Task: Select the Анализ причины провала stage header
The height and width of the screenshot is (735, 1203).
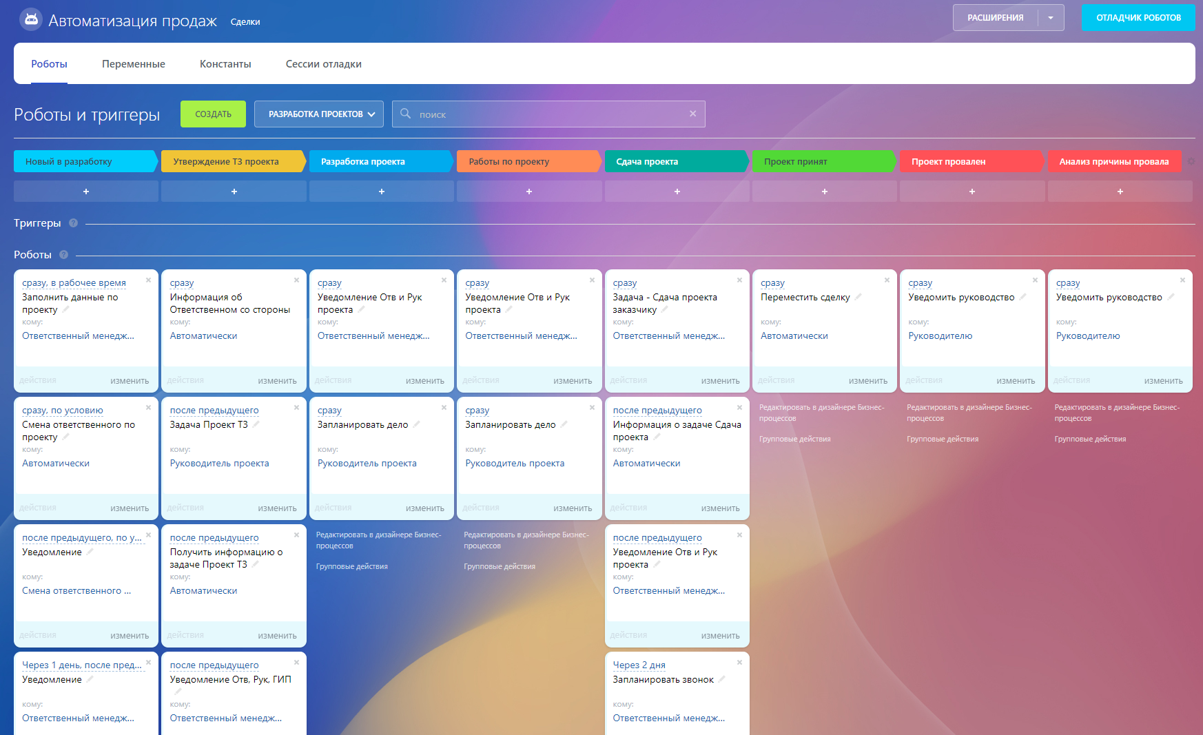Action: pyautogui.click(x=1115, y=161)
